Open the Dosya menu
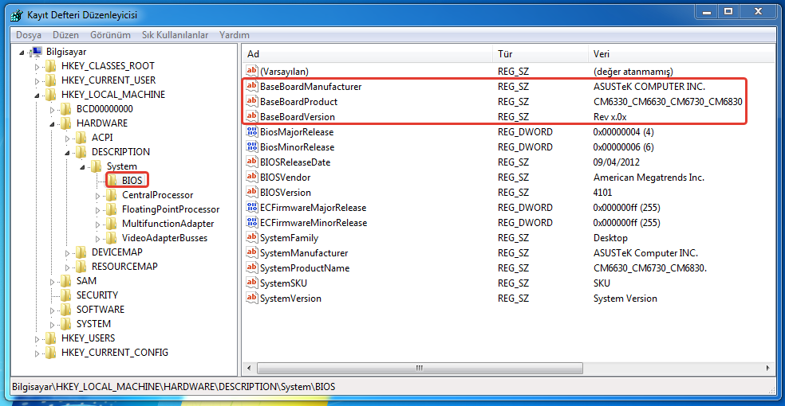Screen dimensions: 785x406 click(x=29, y=35)
